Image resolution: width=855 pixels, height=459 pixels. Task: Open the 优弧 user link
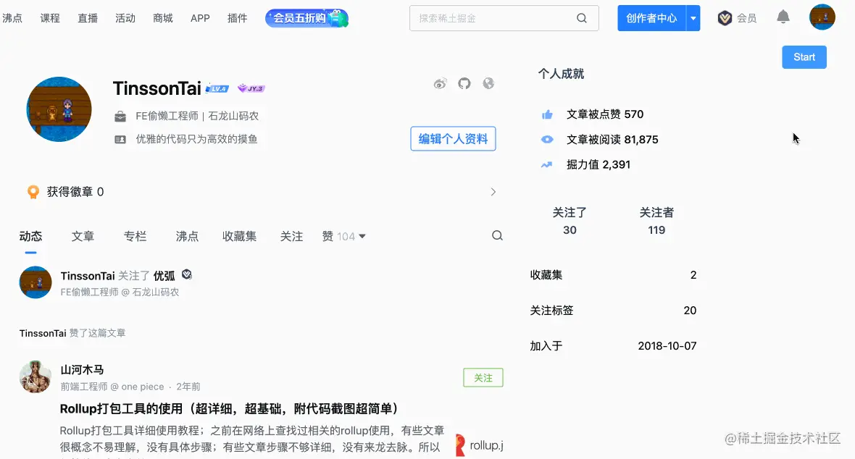[164, 276]
